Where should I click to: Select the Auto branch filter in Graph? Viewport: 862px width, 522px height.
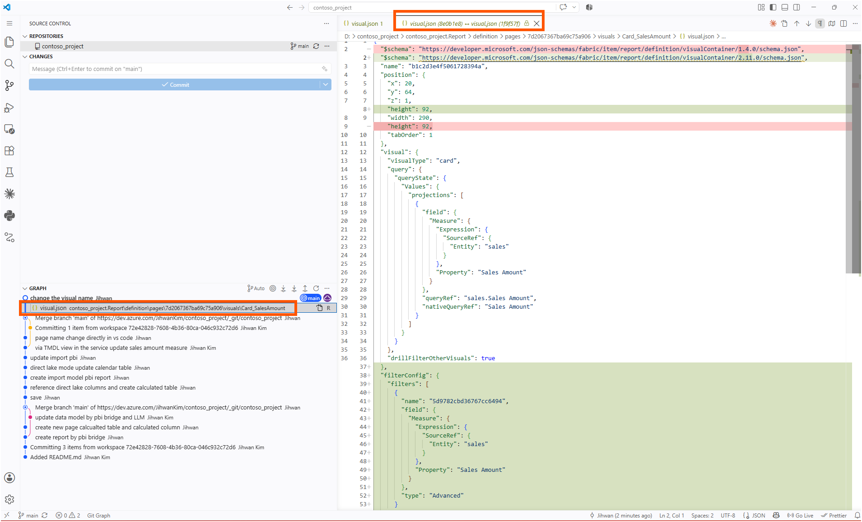pos(256,288)
